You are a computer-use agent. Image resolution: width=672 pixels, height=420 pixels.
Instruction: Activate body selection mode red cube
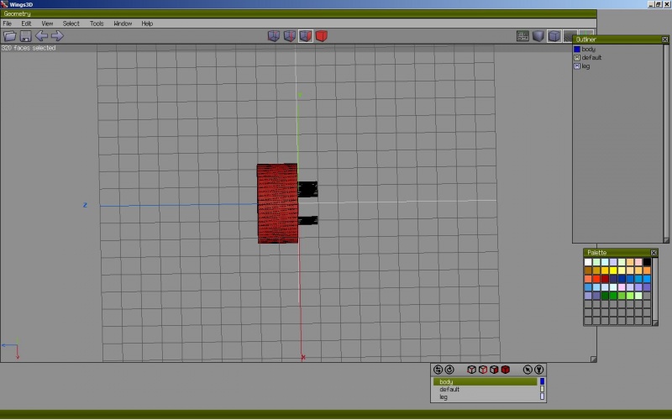(x=322, y=36)
